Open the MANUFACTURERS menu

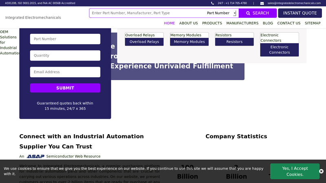tap(242, 23)
